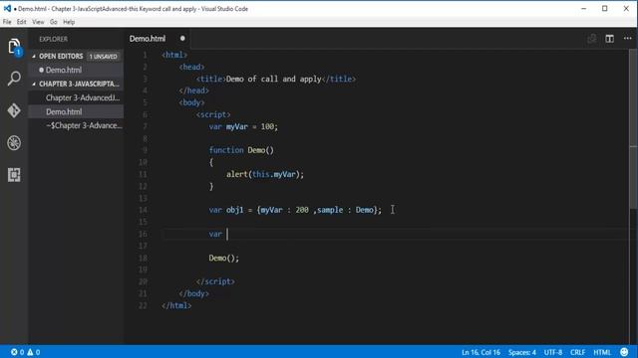Click the closing </script> tag
638x358 pixels.
tap(215, 281)
